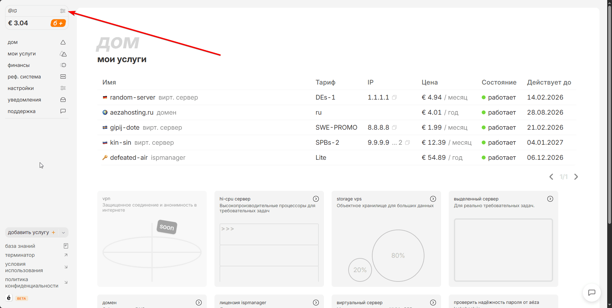This screenshot has width=612, height=308.
Task: Open уведомления in the sidebar menu
Action: point(24,100)
